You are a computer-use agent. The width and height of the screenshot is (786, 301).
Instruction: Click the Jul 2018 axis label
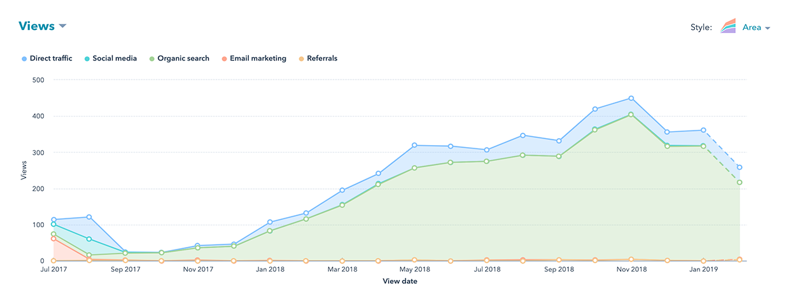coord(487,270)
